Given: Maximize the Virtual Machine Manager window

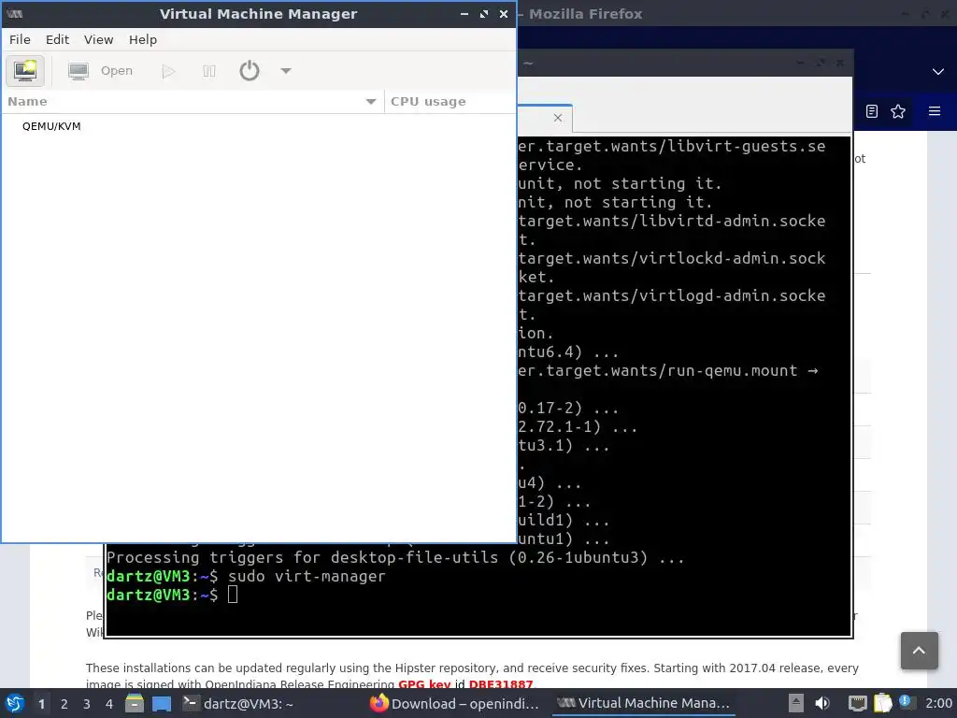Looking at the screenshot, I should pyautogui.click(x=484, y=14).
